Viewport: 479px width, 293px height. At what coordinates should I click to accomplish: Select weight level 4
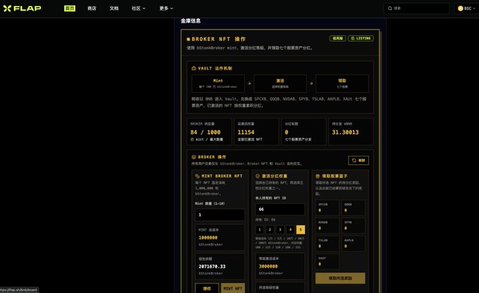click(x=290, y=229)
